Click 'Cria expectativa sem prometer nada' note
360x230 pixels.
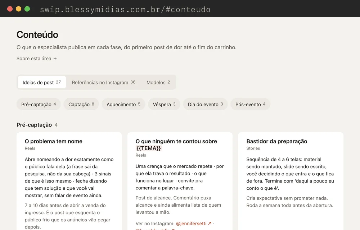287,198
